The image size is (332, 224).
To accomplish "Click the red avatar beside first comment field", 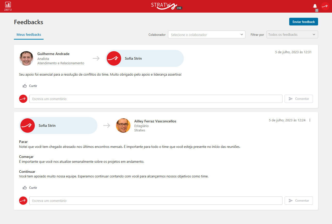I will pyautogui.click(x=23, y=99).
